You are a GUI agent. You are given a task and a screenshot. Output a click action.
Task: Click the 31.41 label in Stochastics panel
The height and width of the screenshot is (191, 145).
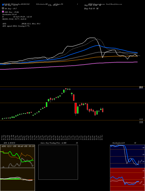pyautogui.click(x=141, y=161)
